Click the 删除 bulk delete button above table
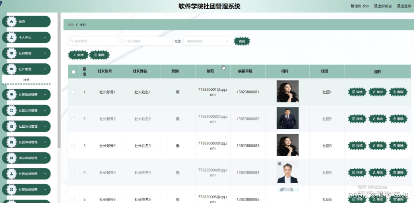This screenshot has width=415, height=203. [x=99, y=55]
